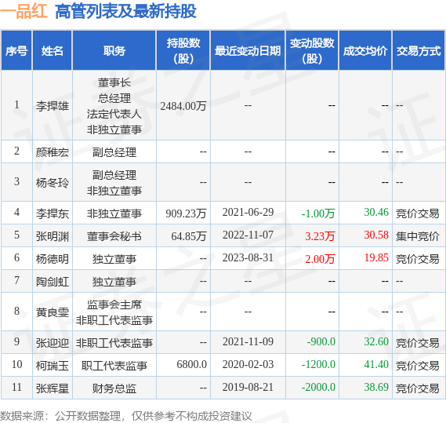Click the 交易方式 column header
The image size is (446, 423).
point(419,51)
